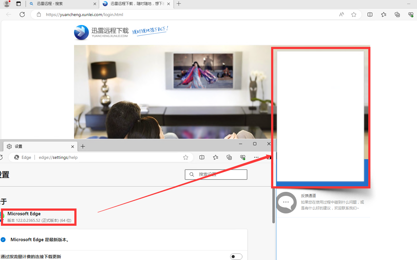
Task: Add the Xunlei login page to favorites with the star icon
Action: [x=354, y=14]
